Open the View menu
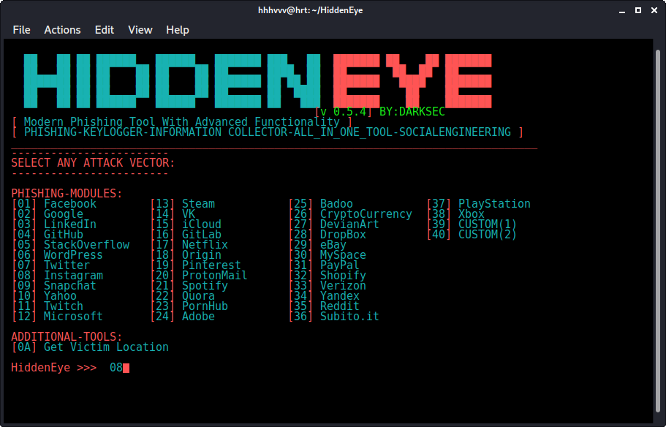Image resolution: width=666 pixels, height=427 pixels. point(140,30)
